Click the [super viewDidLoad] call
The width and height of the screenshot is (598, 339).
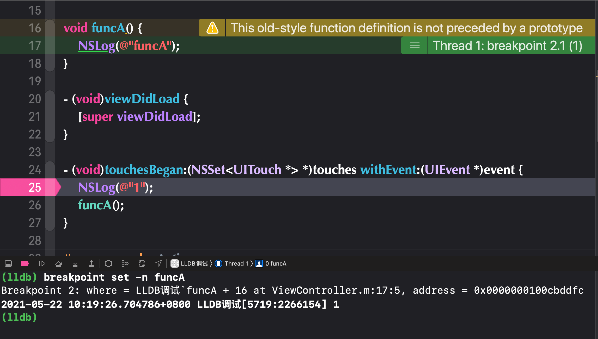point(139,117)
